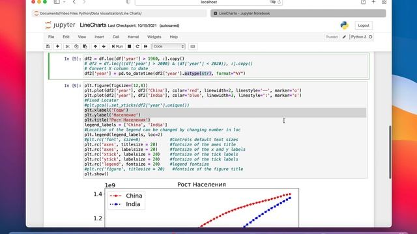Restart kernel and rerun all cells
This screenshot has height=234, width=417.
[x=145, y=46]
